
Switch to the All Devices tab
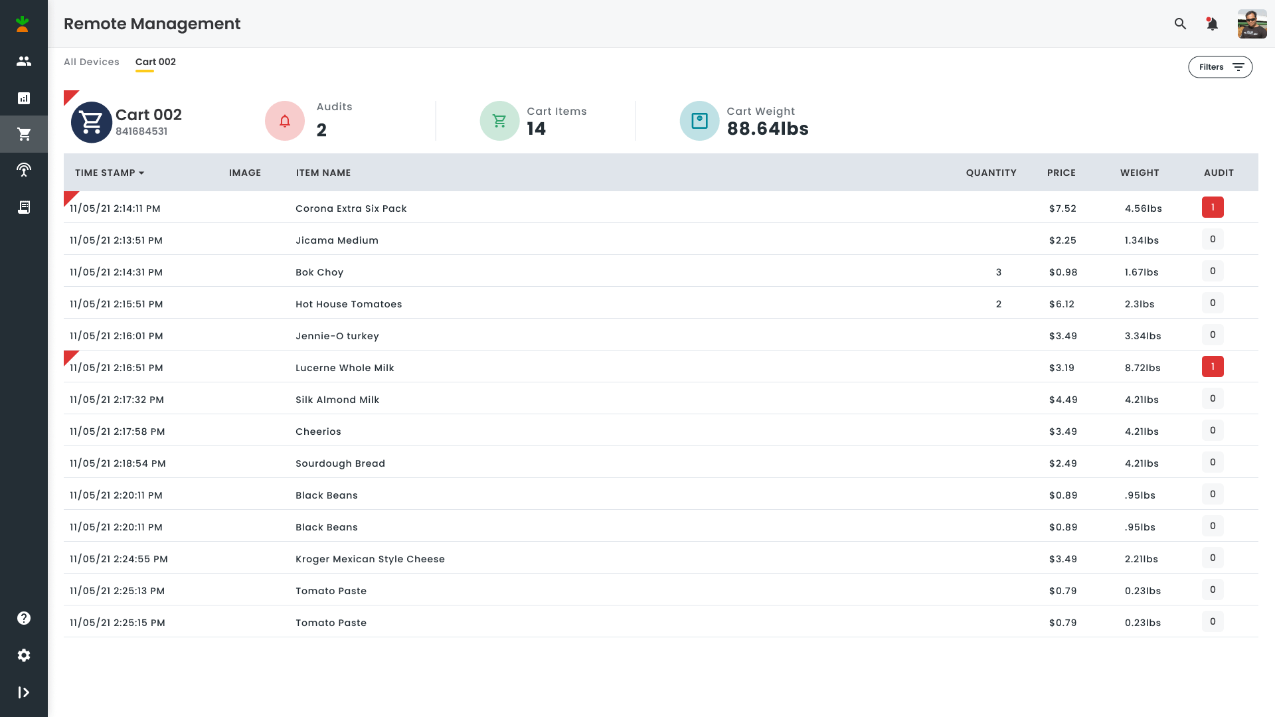92,62
